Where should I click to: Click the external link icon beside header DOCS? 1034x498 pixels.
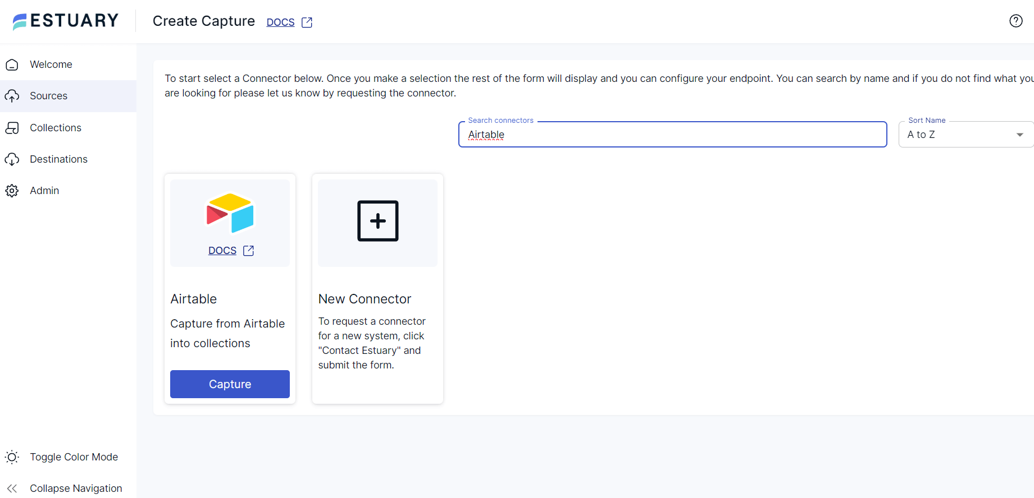pos(307,22)
